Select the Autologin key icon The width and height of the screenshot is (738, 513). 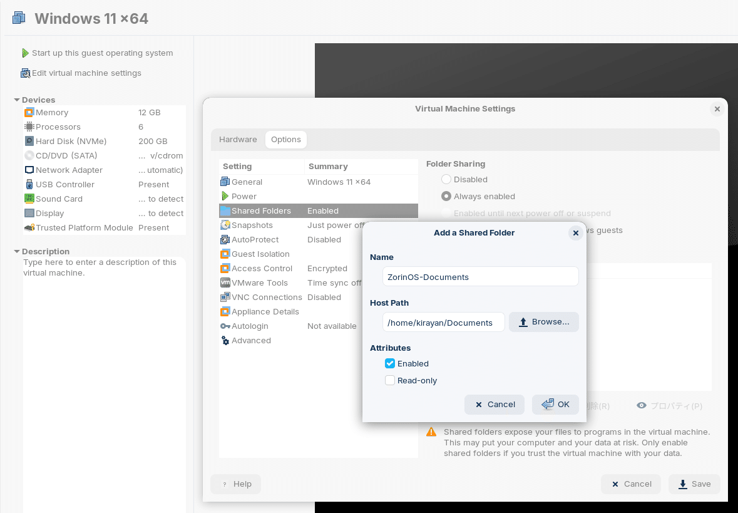click(x=224, y=326)
